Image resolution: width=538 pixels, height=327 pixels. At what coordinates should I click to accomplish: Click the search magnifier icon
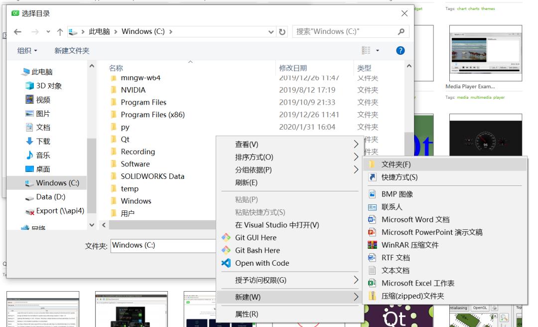click(400, 31)
